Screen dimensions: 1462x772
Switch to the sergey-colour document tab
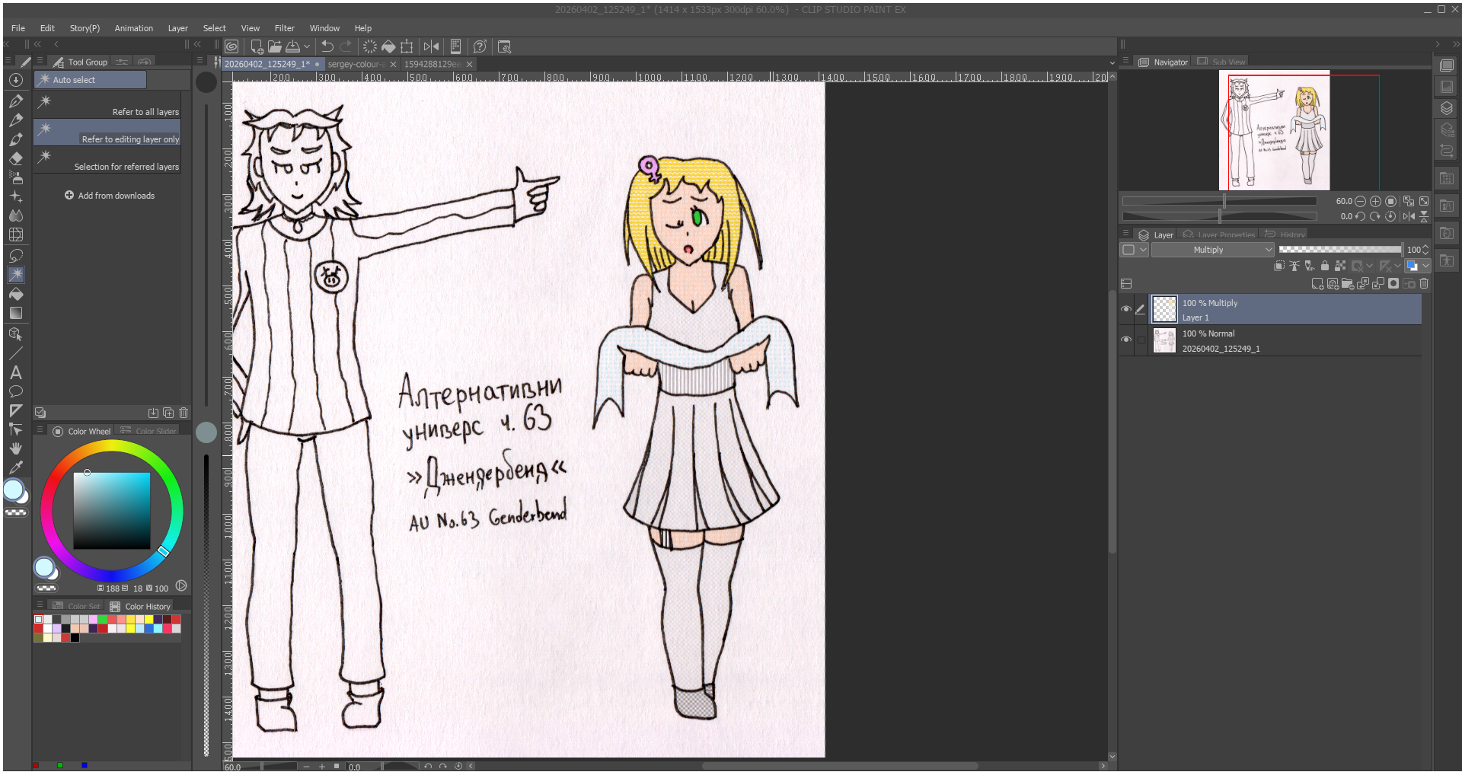coord(356,64)
